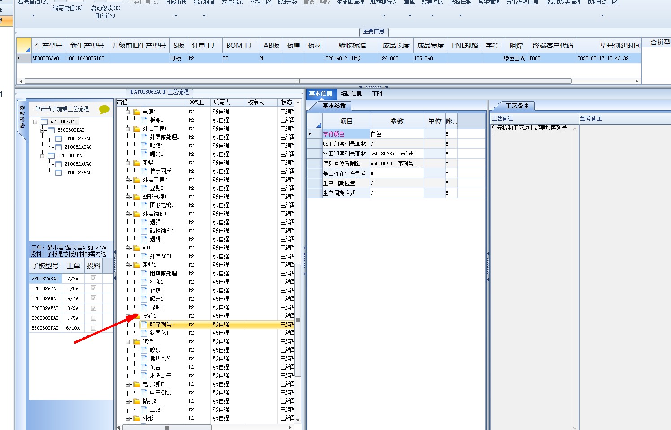Click 编写流程(R) toolbar button
The height and width of the screenshot is (430, 671).
point(68,8)
